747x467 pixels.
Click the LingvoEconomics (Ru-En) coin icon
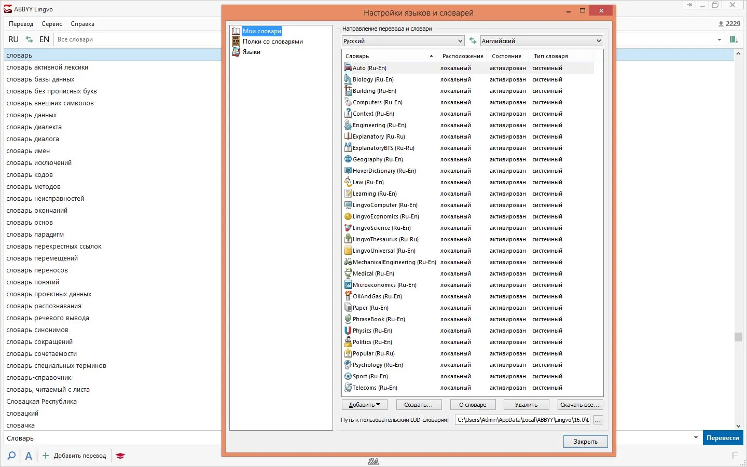point(348,216)
